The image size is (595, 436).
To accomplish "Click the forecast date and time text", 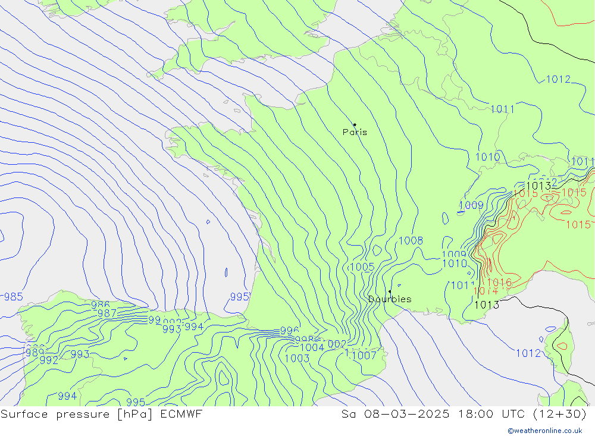I will tap(464, 414).
